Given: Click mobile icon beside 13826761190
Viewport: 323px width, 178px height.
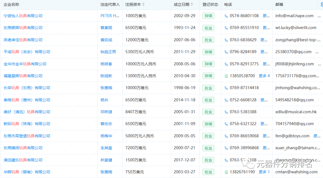Looking at the screenshot, I should click(x=226, y=172).
